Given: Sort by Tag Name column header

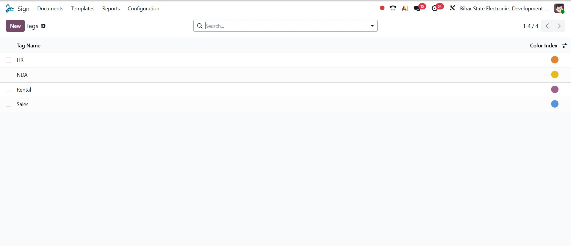Looking at the screenshot, I should point(29,46).
